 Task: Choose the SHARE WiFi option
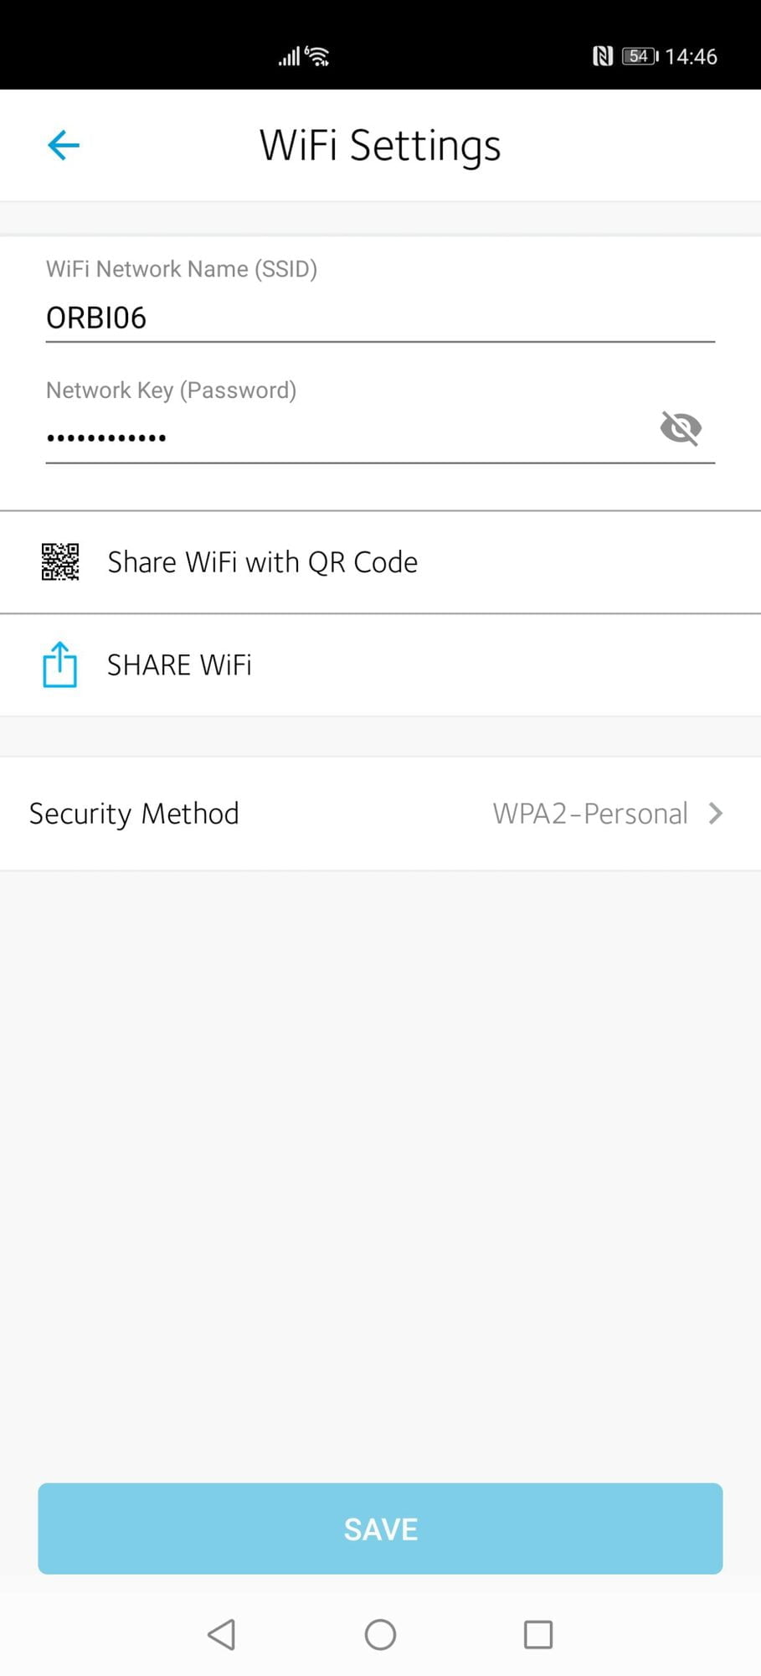(x=179, y=665)
